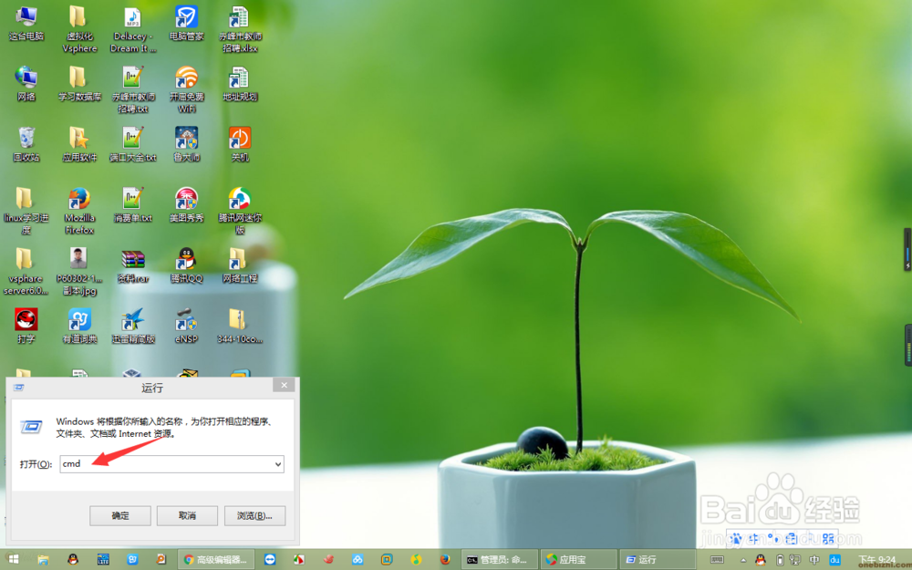Open the 网络 desktop icon
Screen dimensions: 912x570
pos(26,84)
